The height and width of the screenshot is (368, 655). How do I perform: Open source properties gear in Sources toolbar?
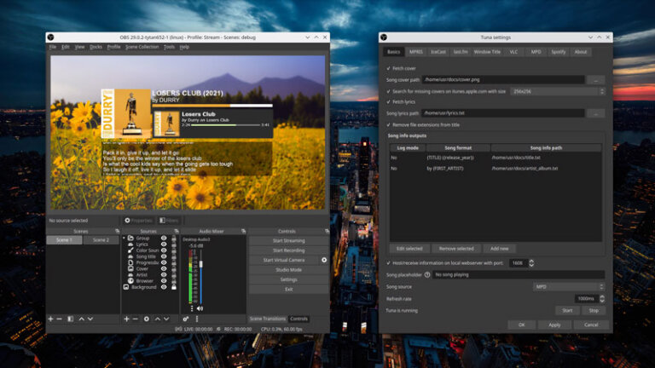point(146,319)
